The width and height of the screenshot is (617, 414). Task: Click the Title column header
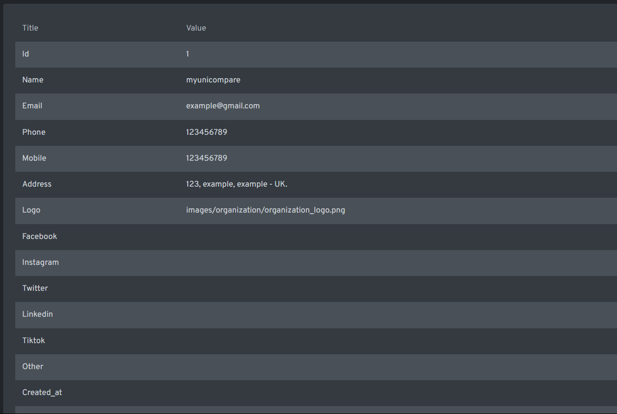point(30,28)
